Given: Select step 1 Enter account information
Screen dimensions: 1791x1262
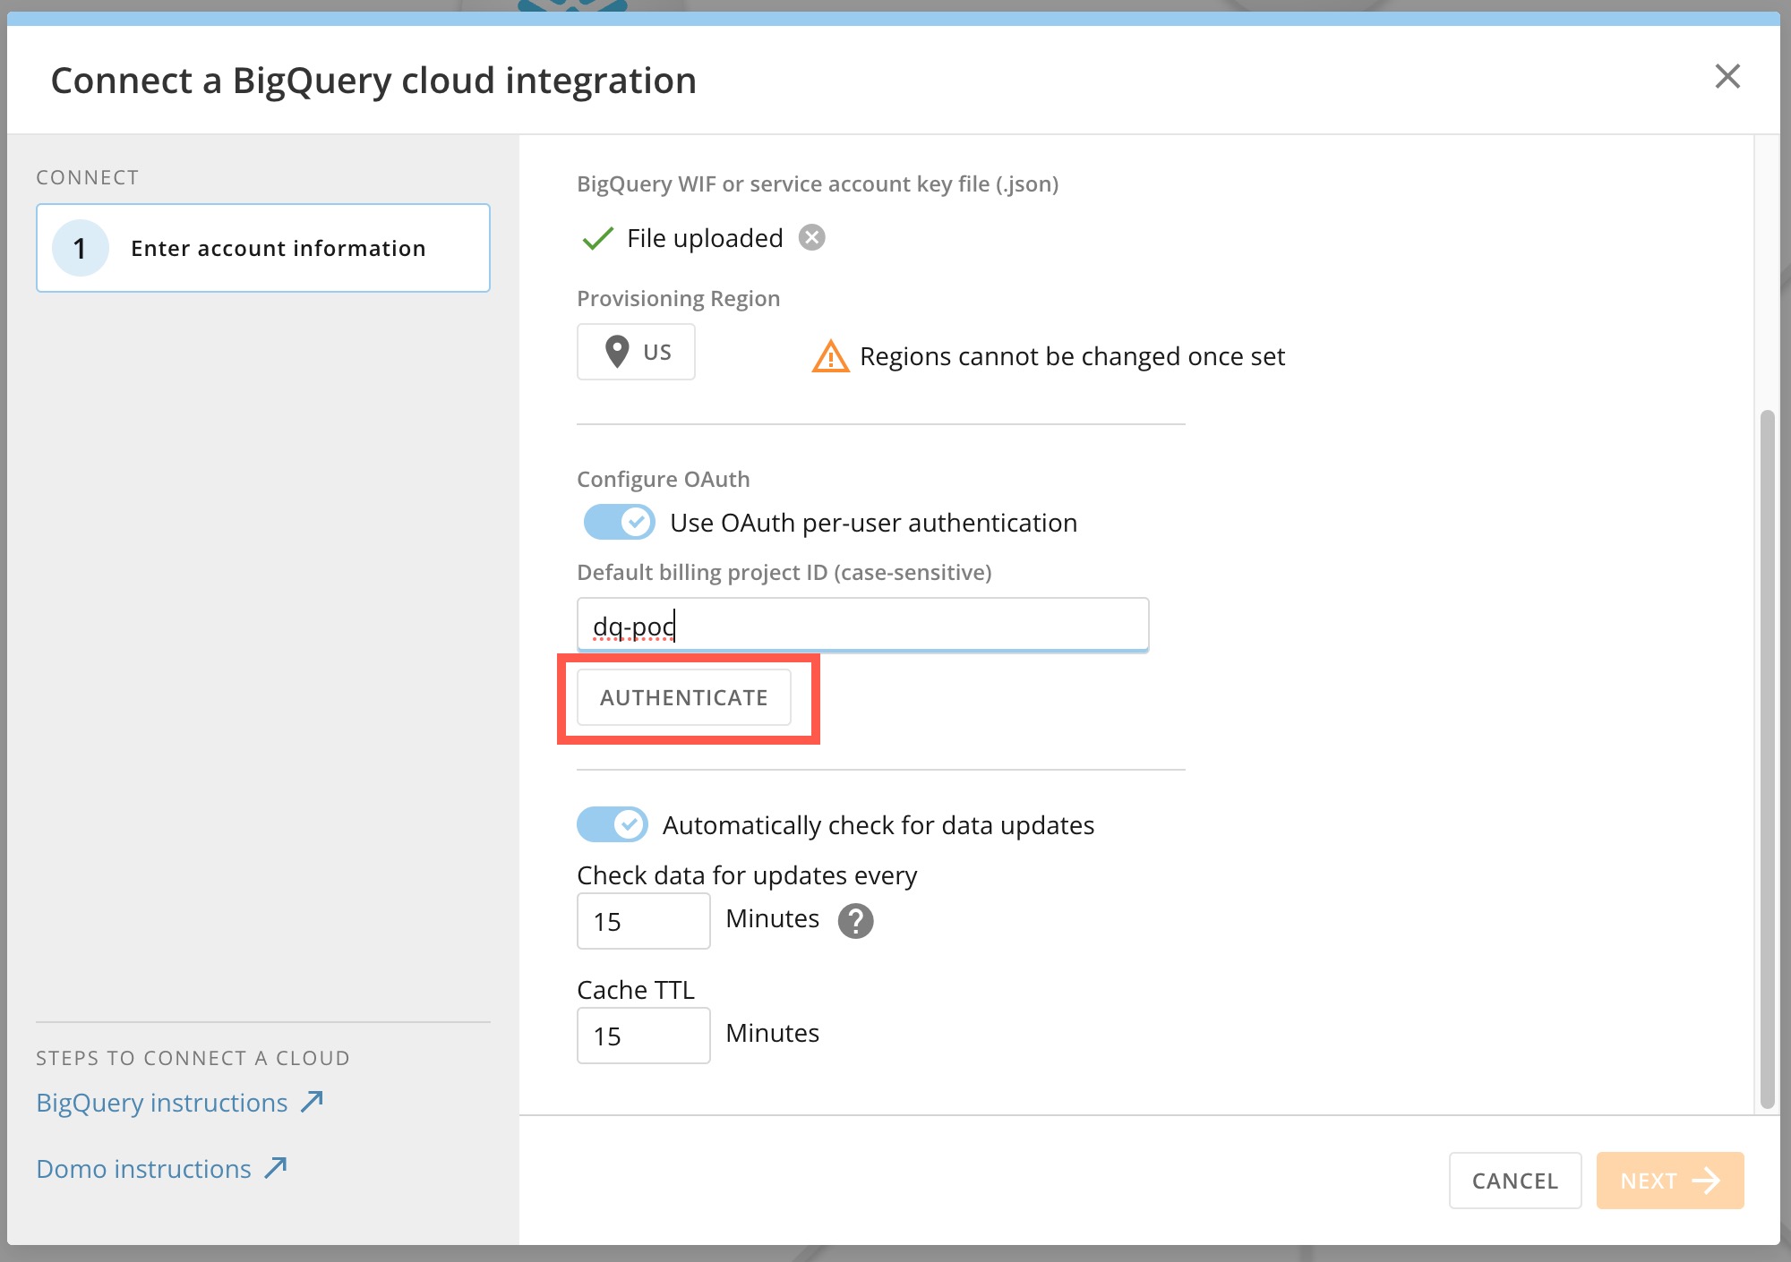Looking at the screenshot, I should tap(262, 248).
